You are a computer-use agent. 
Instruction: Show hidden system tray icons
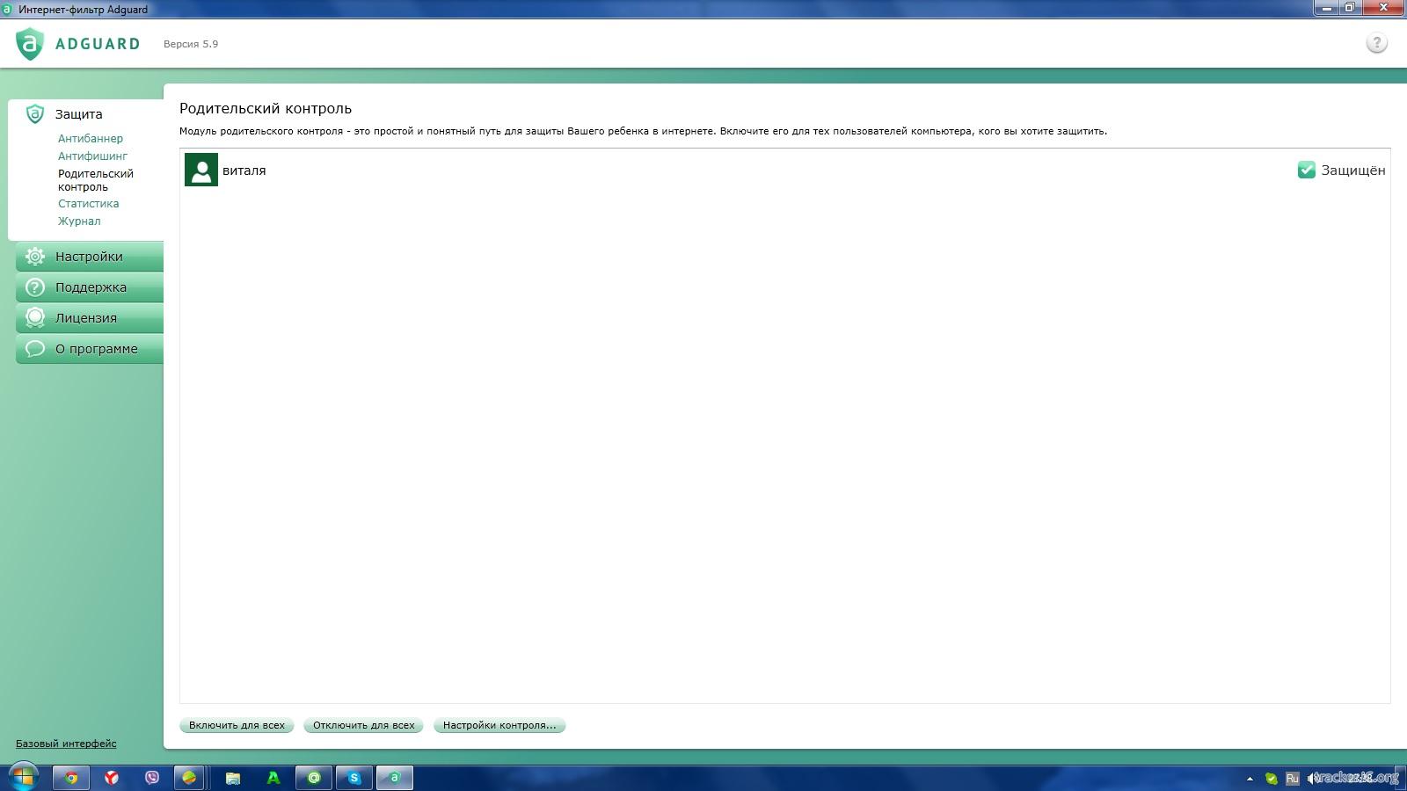[x=1250, y=779]
